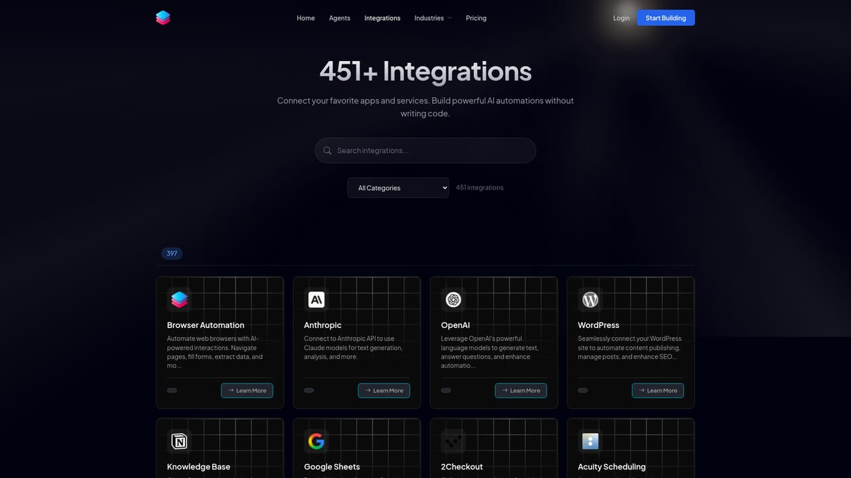Click the OpenAI card title
This screenshot has width=851, height=478.
(x=455, y=325)
